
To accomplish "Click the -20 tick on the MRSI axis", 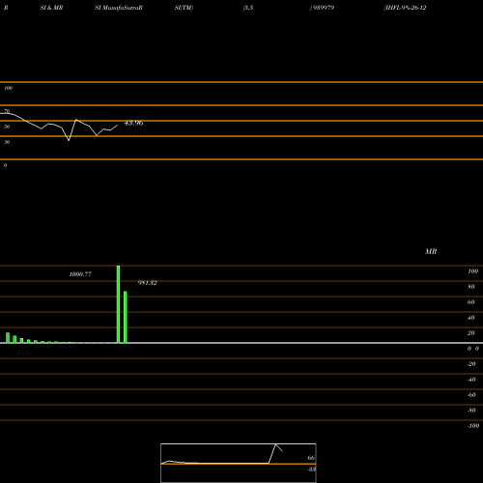I will pyautogui.click(x=471, y=364).
